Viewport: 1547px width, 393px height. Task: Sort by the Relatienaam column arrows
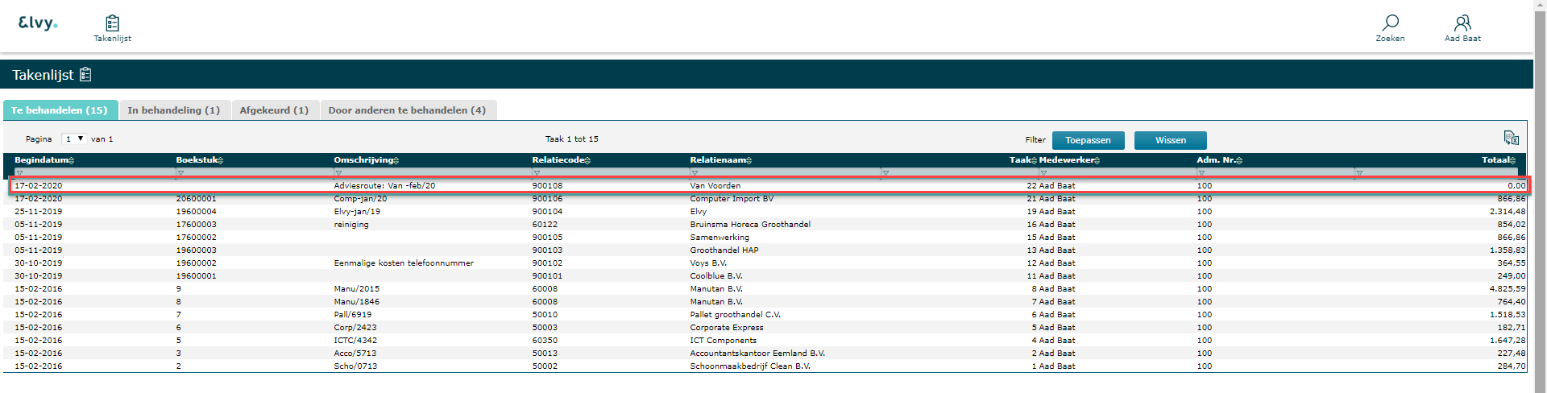(749, 161)
